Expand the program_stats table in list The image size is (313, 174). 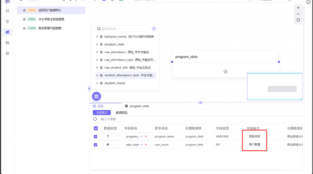(x=97, y=44)
